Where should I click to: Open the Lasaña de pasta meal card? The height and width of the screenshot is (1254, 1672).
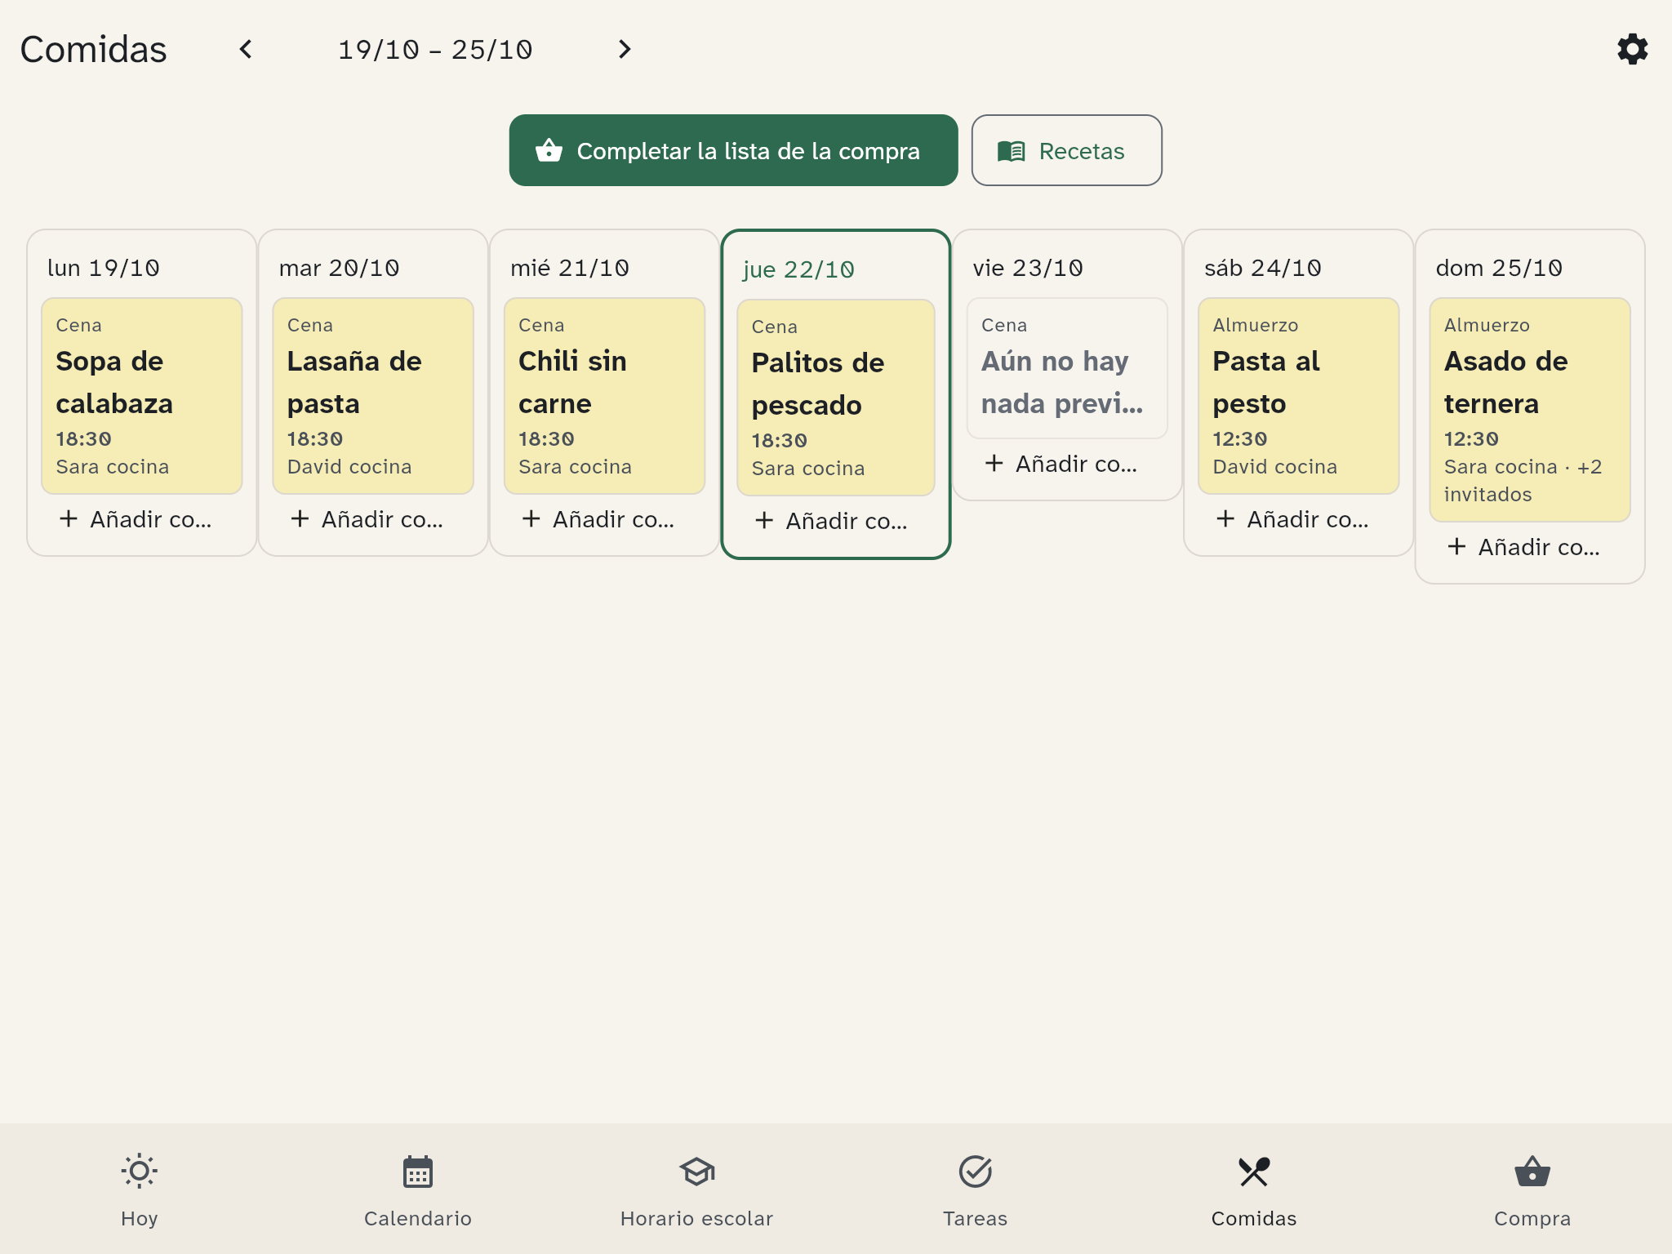(373, 396)
